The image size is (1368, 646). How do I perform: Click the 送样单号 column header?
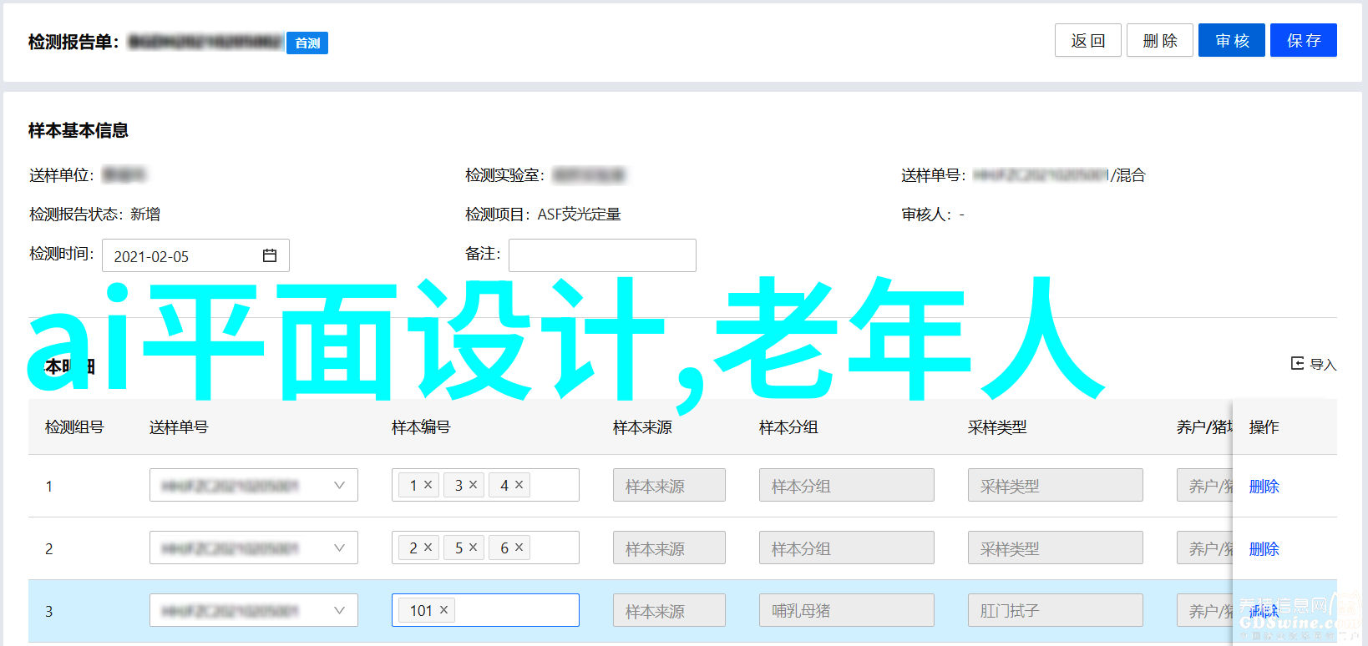pyautogui.click(x=179, y=426)
